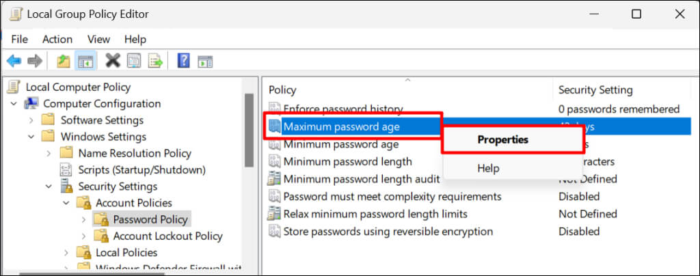Click the Delete X toolbar icon
This screenshot has width=700, height=276.
pos(113,61)
